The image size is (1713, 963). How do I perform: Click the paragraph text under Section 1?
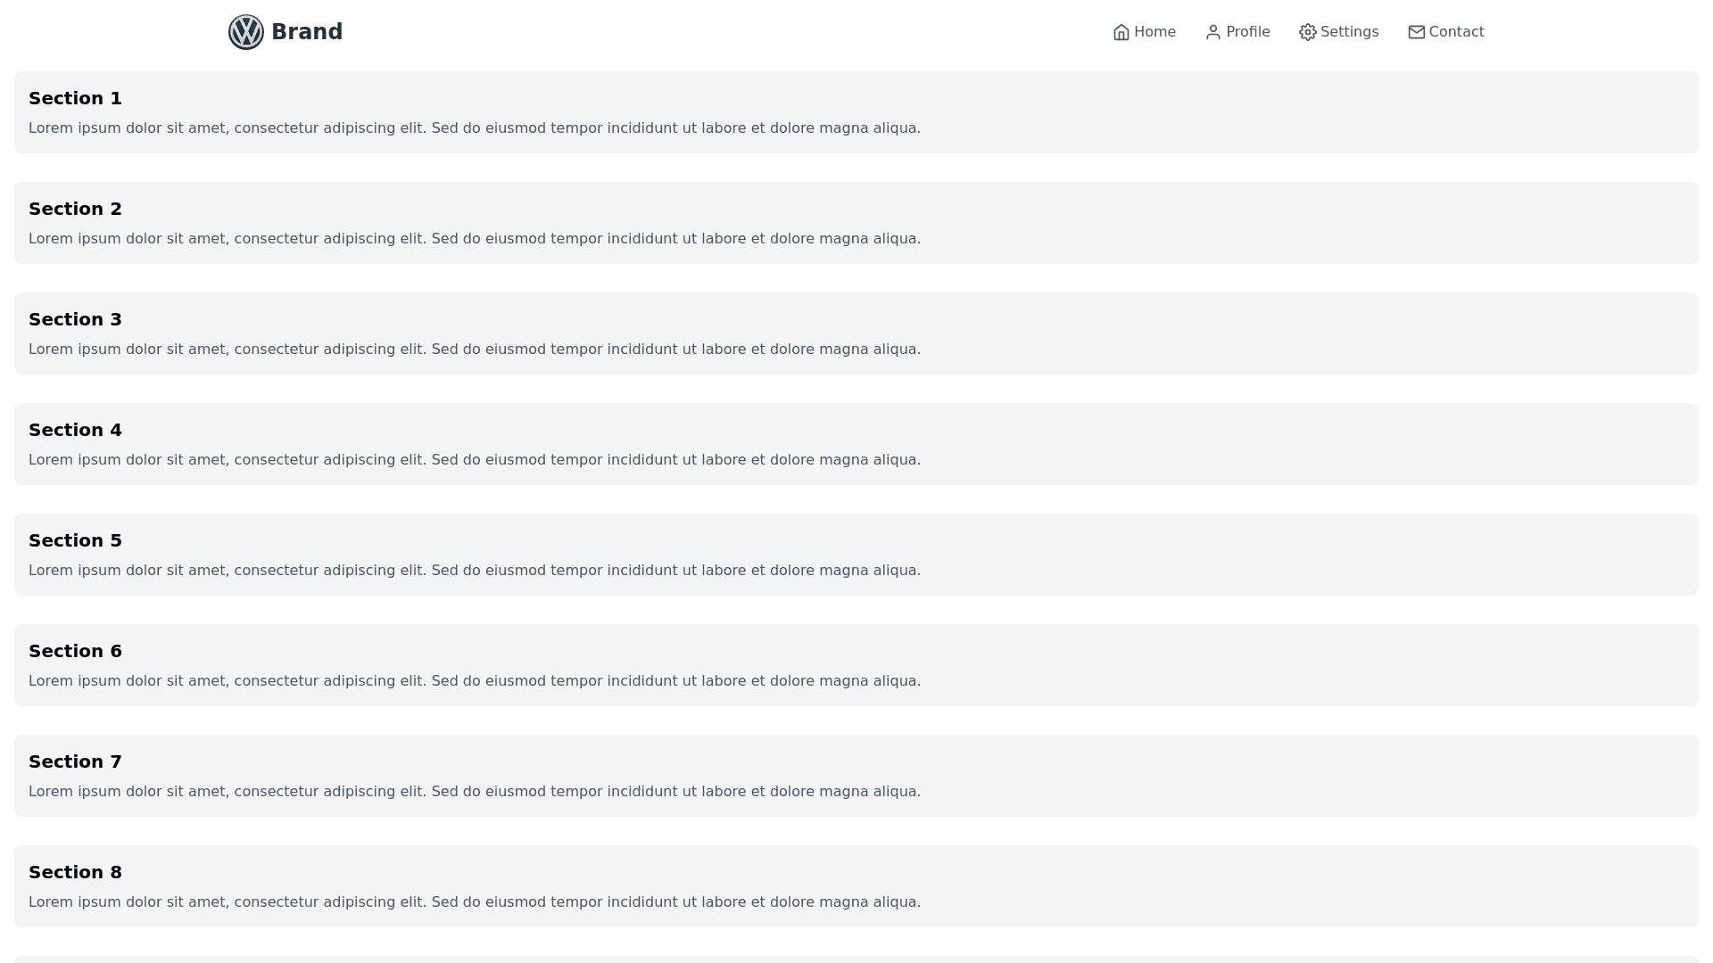(475, 128)
